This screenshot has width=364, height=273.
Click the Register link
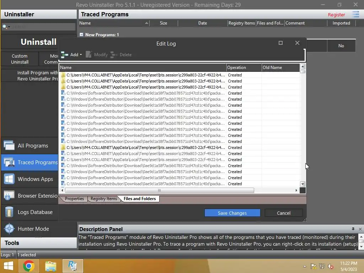click(x=336, y=15)
